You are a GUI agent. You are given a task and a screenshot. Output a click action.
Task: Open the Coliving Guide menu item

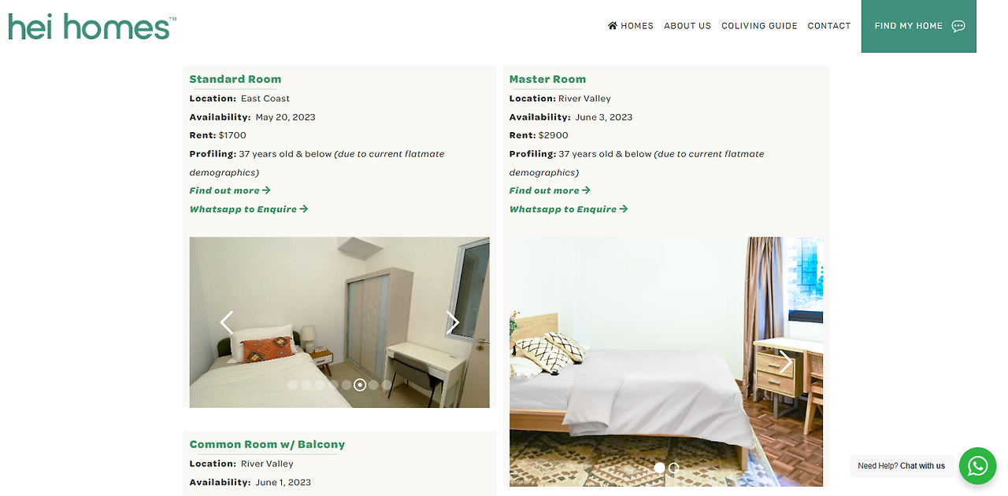point(759,26)
